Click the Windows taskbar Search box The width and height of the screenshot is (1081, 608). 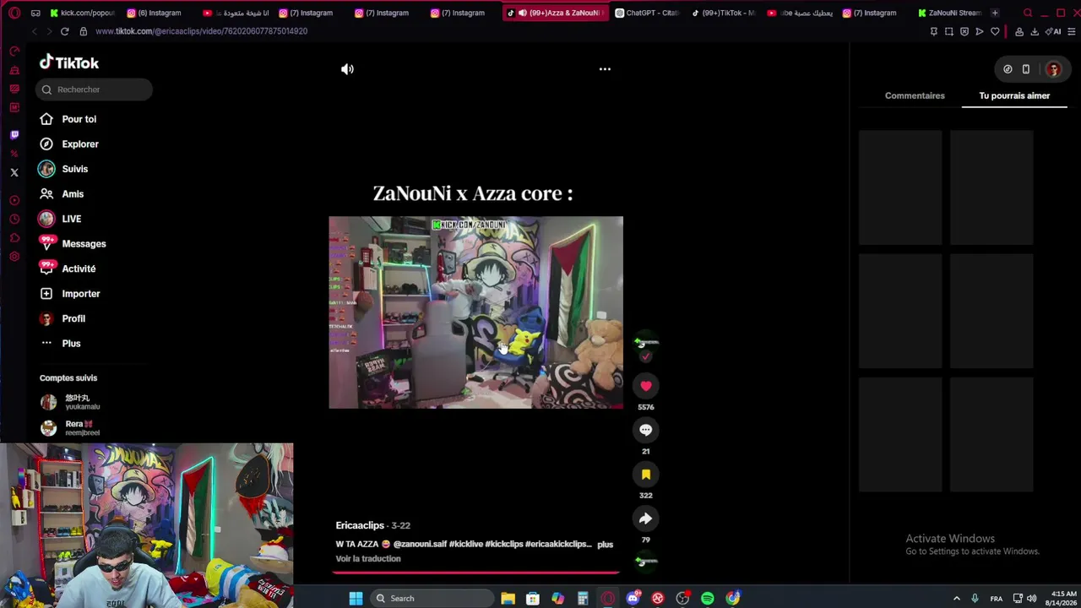(x=431, y=599)
